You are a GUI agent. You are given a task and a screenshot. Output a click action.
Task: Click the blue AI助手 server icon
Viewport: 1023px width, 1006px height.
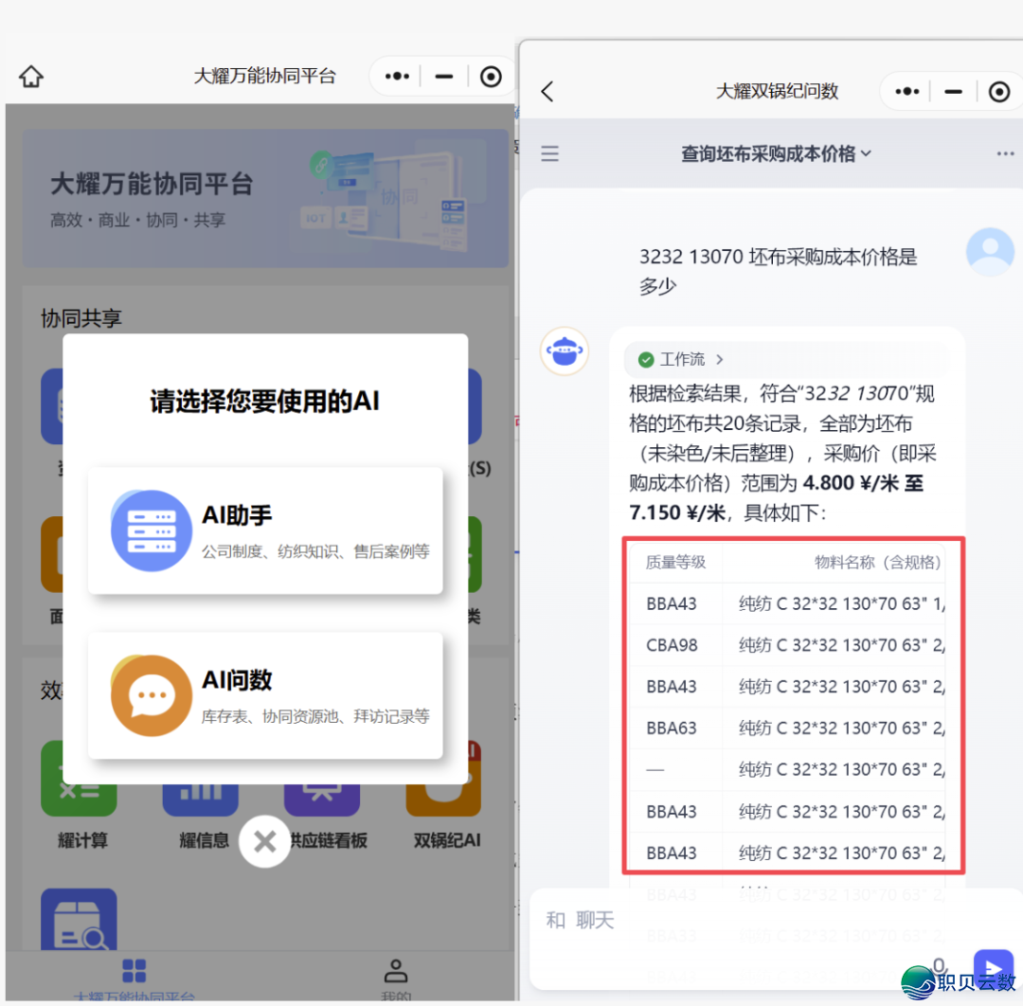point(152,530)
